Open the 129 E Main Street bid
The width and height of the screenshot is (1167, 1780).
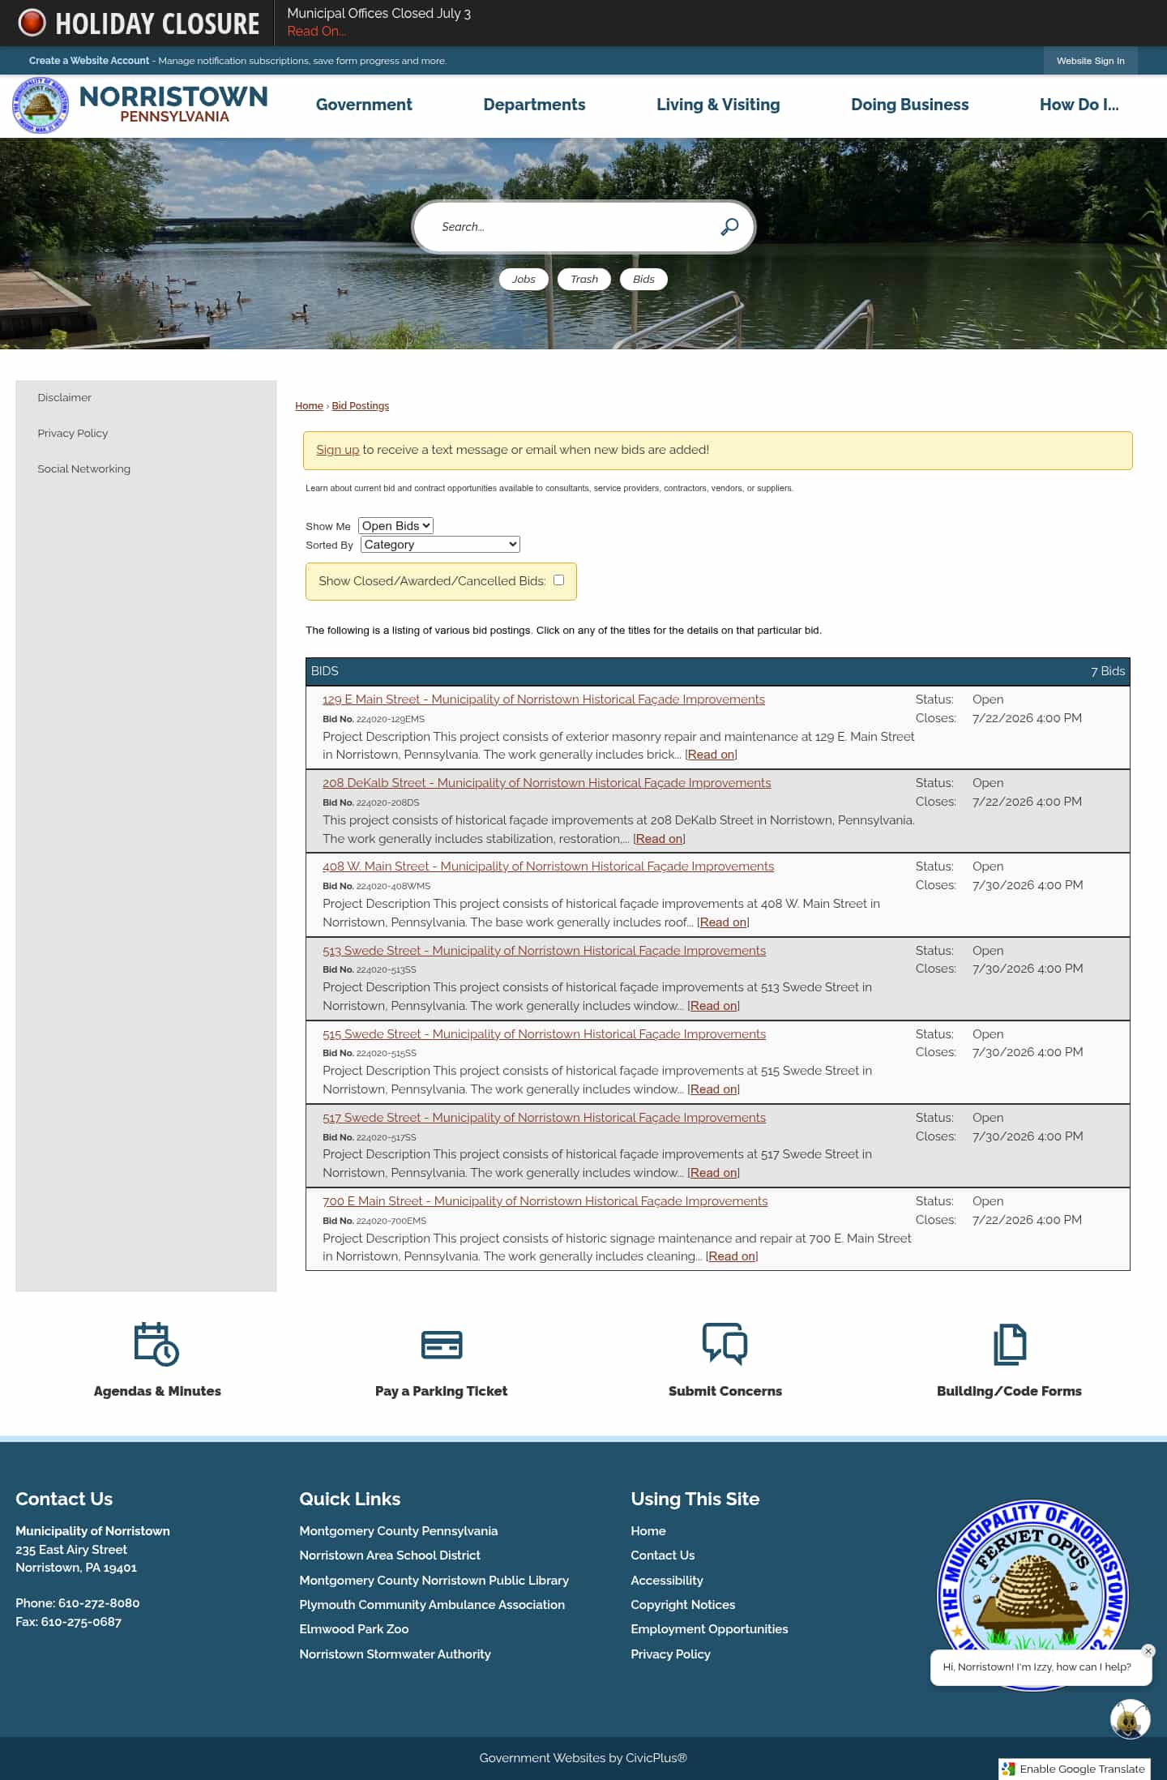(x=543, y=700)
